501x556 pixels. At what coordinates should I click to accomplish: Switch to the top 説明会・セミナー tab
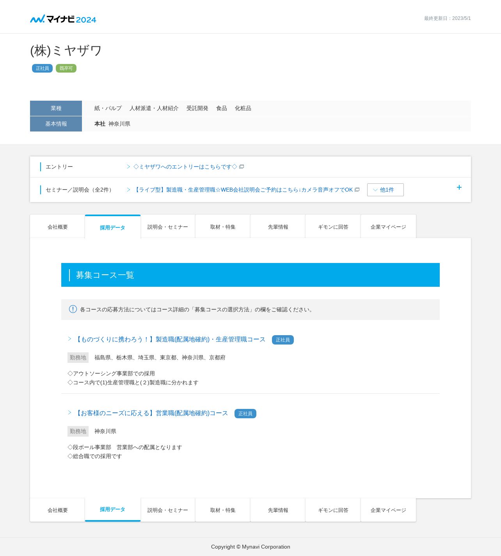point(168,226)
